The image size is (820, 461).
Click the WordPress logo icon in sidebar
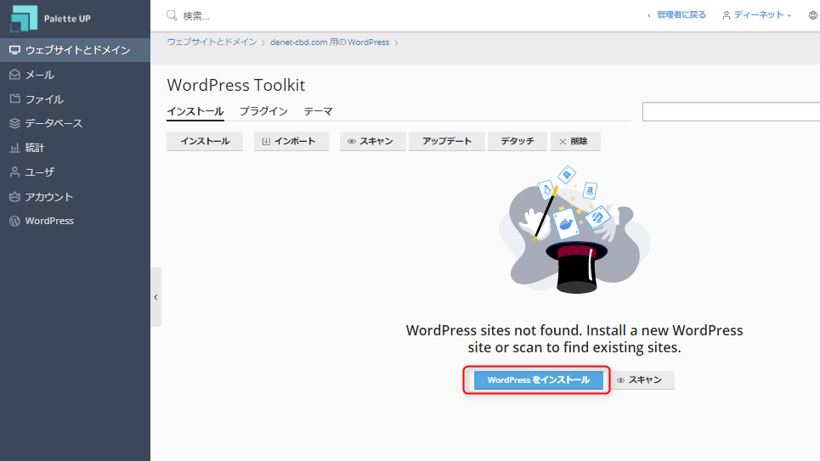point(14,221)
